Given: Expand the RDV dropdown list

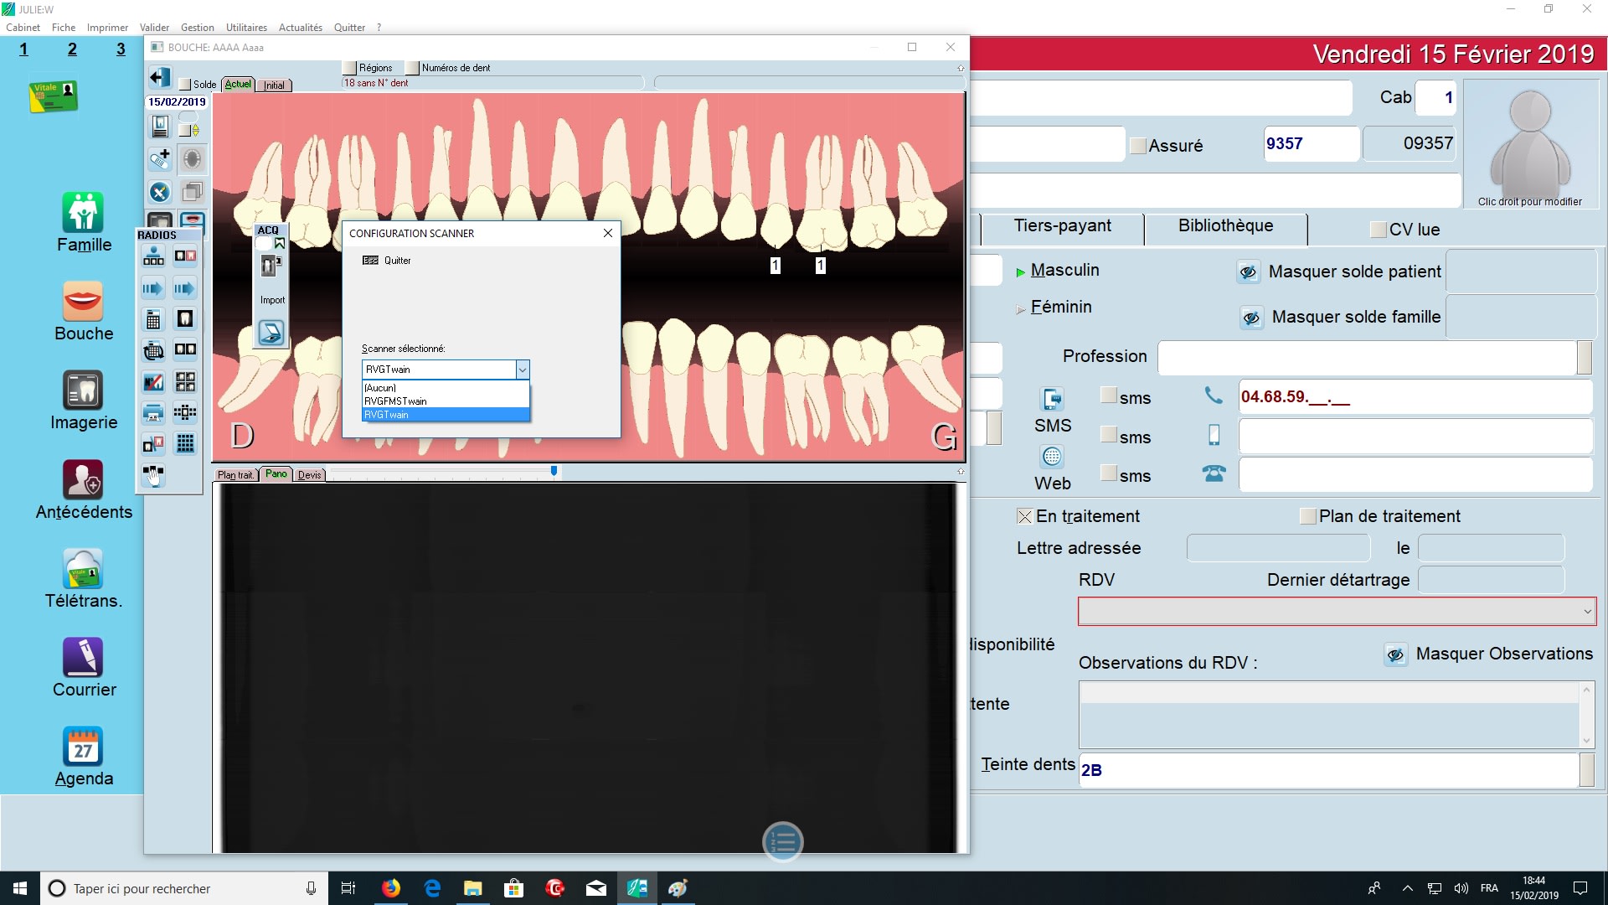Looking at the screenshot, I should [1586, 612].
